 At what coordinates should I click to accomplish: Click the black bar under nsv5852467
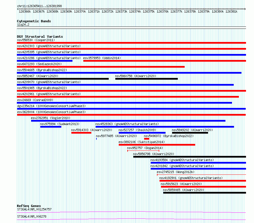point(63,79)
